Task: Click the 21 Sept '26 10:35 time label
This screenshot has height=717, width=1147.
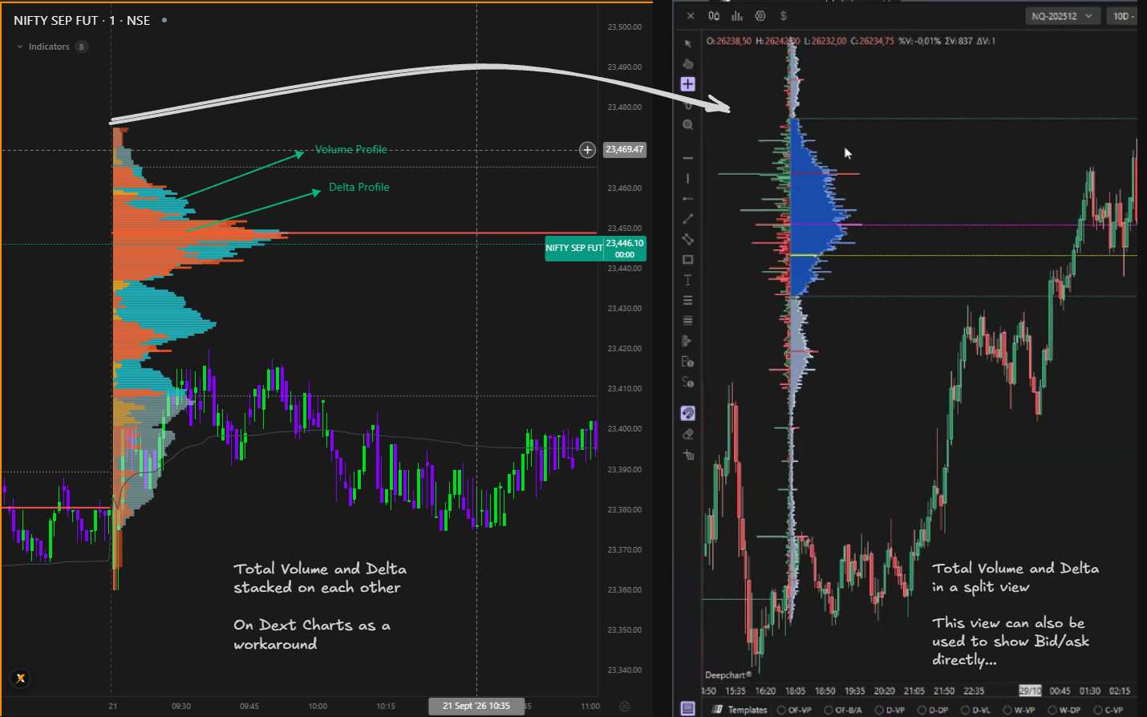Action: pos(476,706)
